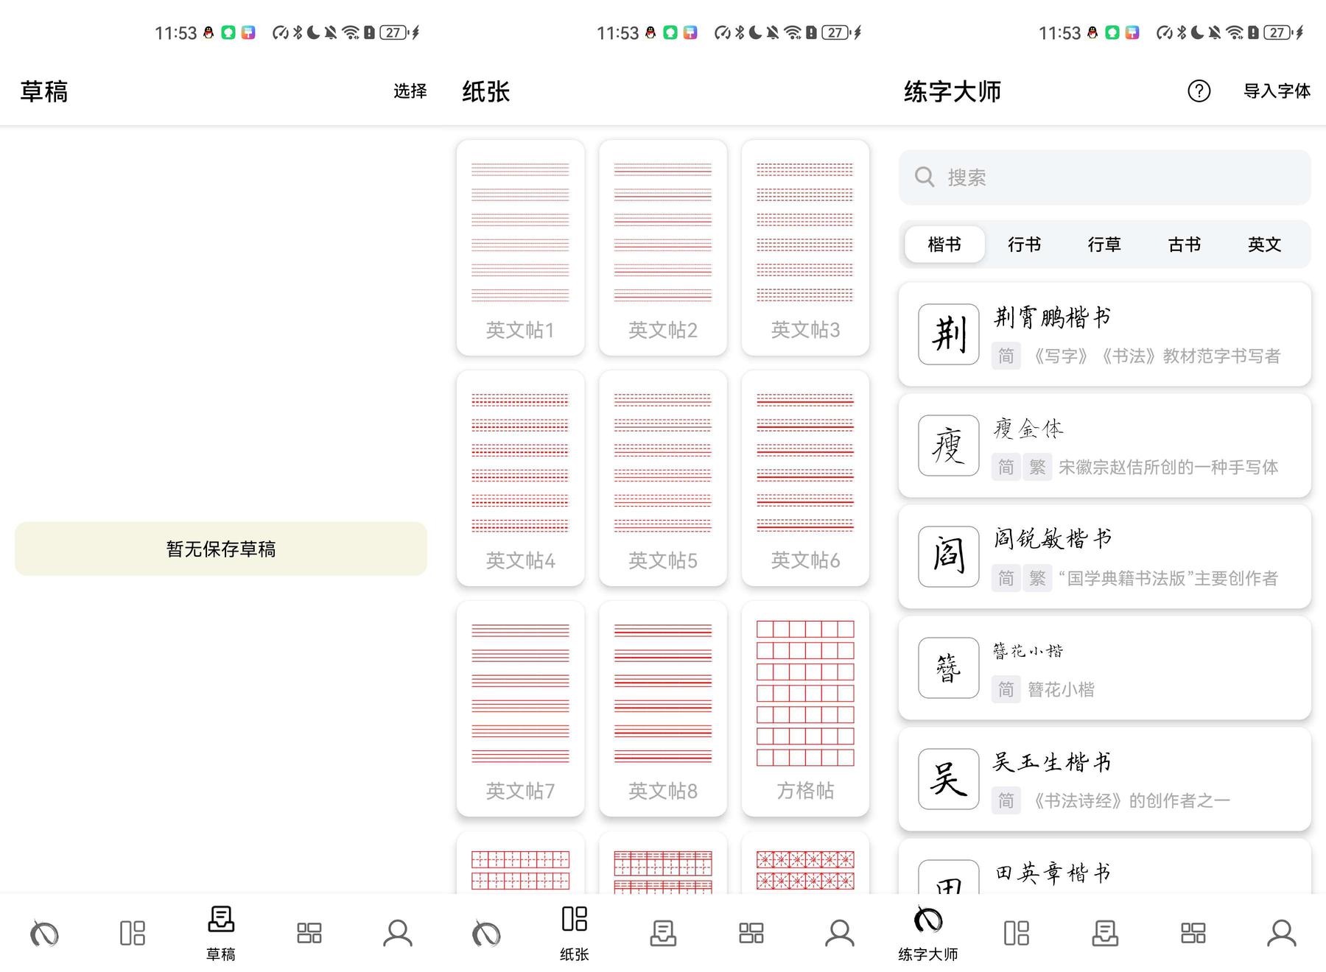
Task: Open the help question mark icon
Action: 1199,91
